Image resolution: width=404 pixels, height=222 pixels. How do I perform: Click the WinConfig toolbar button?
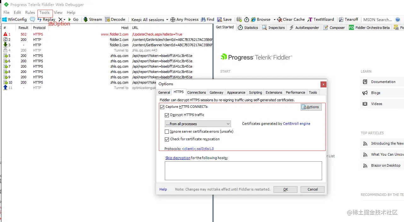coord(14,19)
